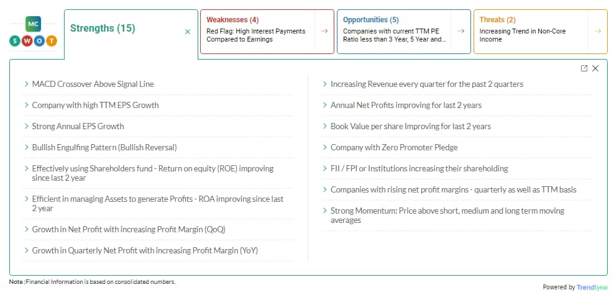Switch to the Opportunities (5) tab
Screen dimensions: 614x295
pyautogui.click(x=394, y=31)
